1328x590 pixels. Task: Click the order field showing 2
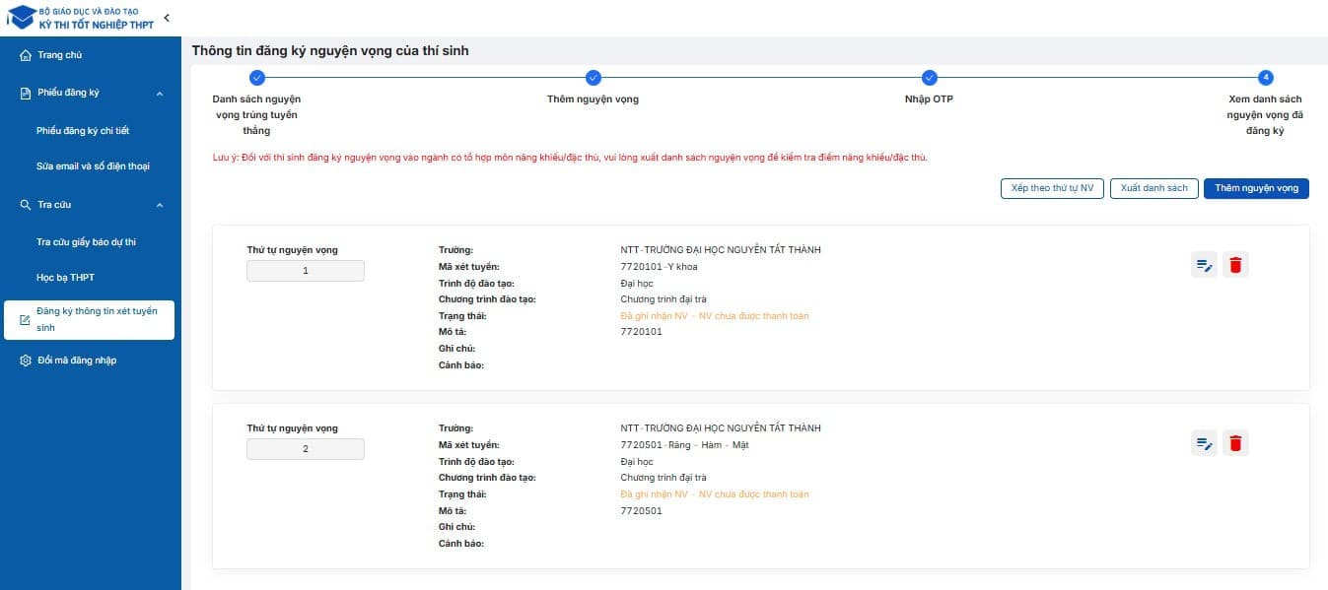(306, 449)
